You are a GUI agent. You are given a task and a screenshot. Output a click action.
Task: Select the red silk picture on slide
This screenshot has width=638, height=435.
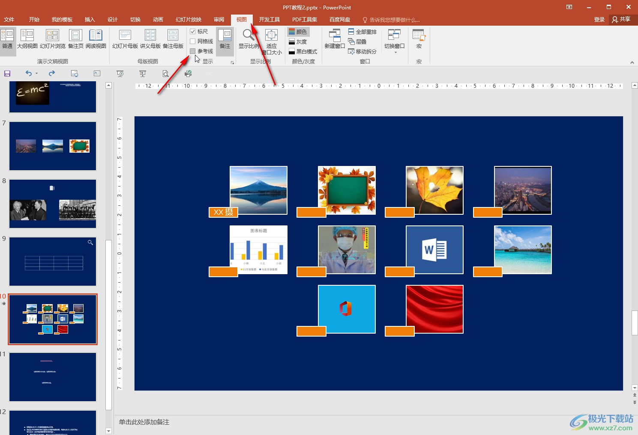click(x=434, y=309)
